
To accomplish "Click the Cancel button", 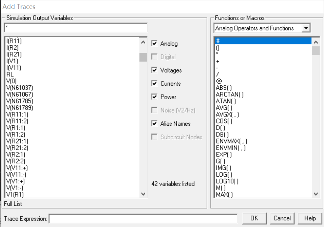I will click(x=282, y=218).
